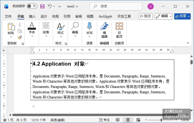Image resolution: width=194 pixels, height=123 pixels.
Task: Cut selection with the scissors icon
Action: 20,24
